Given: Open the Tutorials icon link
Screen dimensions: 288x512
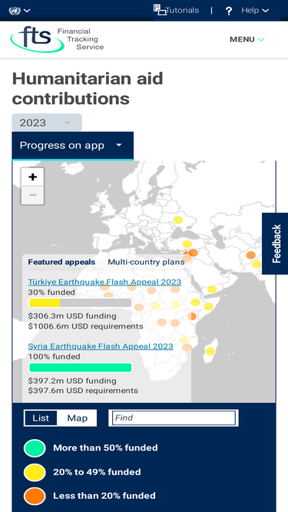Looking at the screenshot, I should click(x=161, y=10).
